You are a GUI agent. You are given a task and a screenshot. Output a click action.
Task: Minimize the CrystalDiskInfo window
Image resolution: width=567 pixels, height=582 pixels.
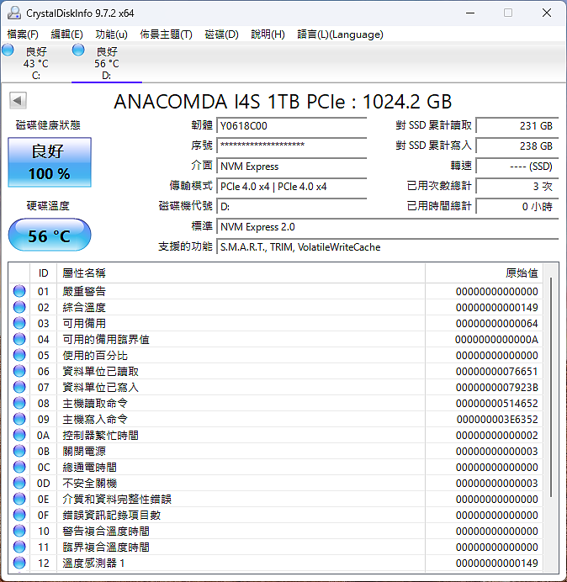click(470, 13)
